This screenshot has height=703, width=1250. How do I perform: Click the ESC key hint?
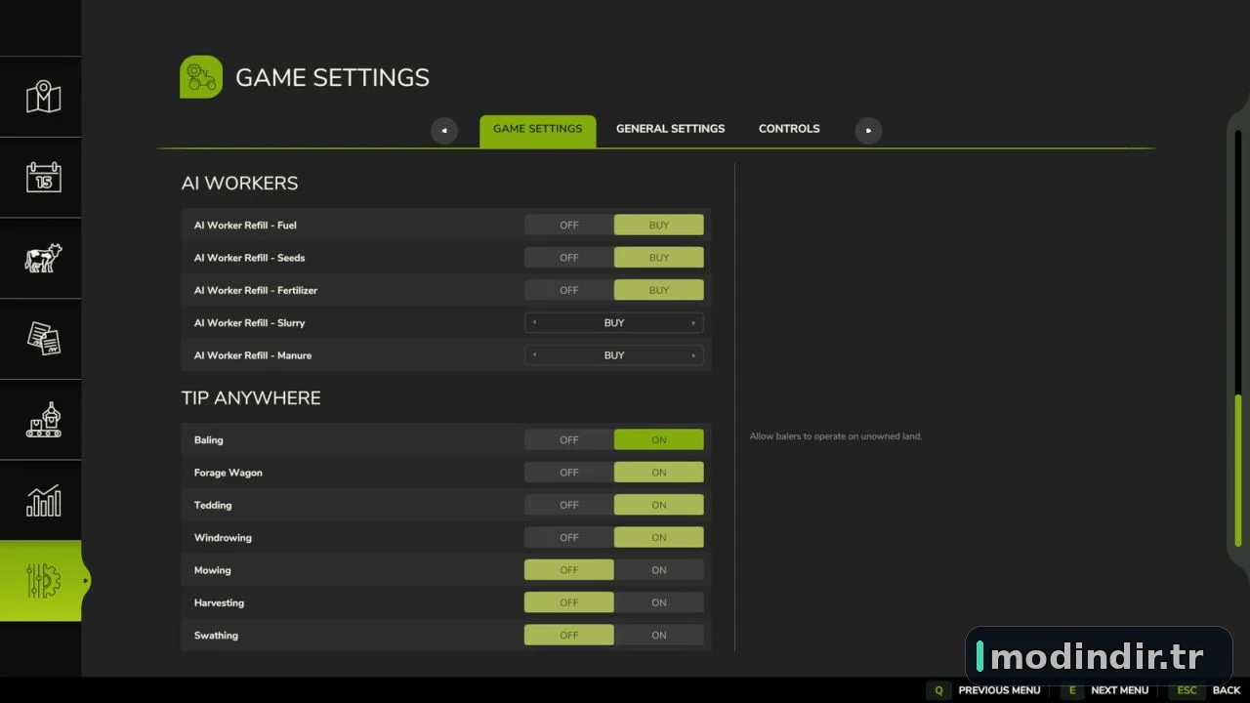(x=1187, y=690)
